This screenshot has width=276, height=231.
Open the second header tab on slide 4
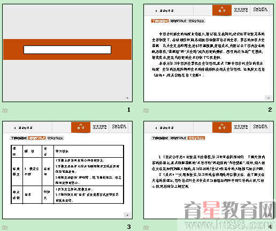tap(241, 127)
